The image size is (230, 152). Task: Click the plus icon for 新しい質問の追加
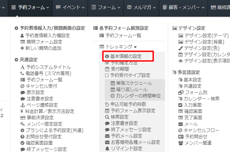click(x=22, y=48)
